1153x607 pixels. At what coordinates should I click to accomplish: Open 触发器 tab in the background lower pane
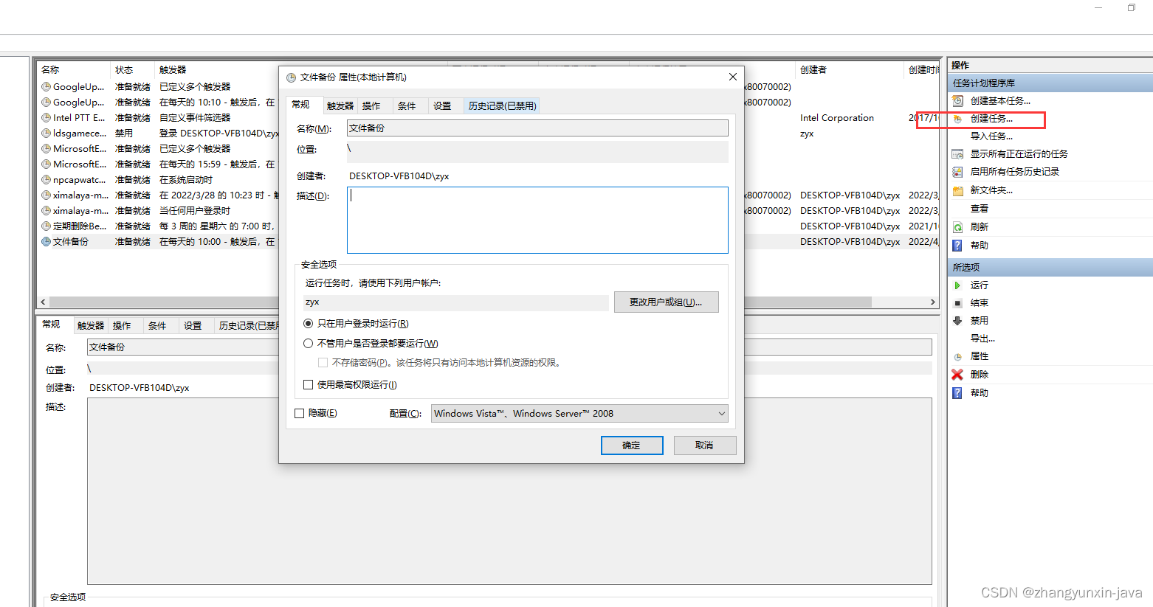click(x=91, y=325)
